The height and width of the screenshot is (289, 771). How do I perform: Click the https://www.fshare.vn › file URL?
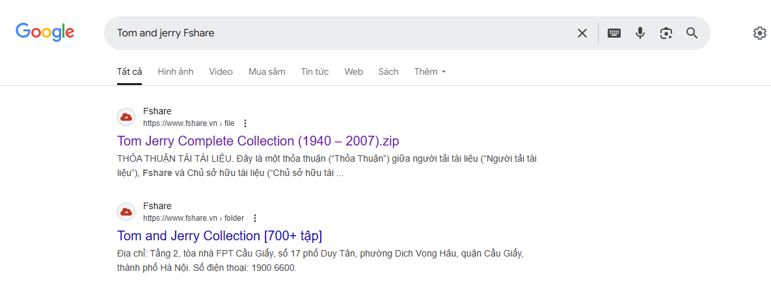[188, 123]
